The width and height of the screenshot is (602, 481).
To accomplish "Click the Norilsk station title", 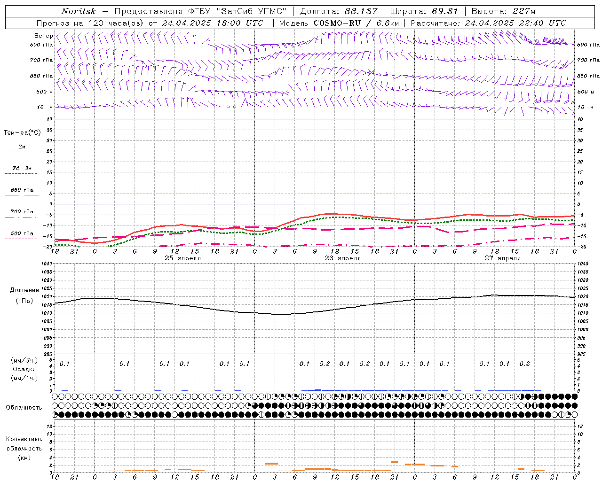I will 79,11.
